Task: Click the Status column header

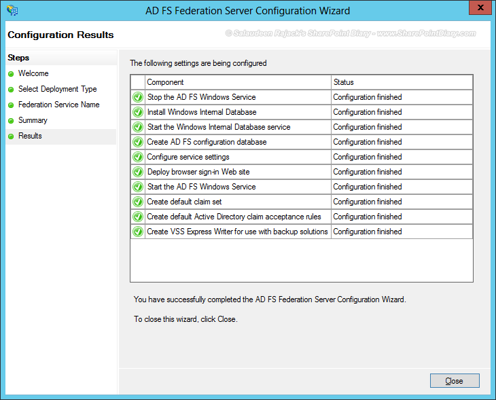Action: pyautogui.click(x=402, y=82)
